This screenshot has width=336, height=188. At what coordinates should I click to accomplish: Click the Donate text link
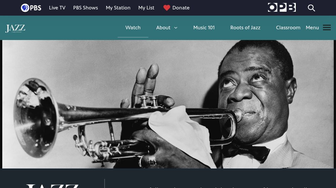point(181,8)
